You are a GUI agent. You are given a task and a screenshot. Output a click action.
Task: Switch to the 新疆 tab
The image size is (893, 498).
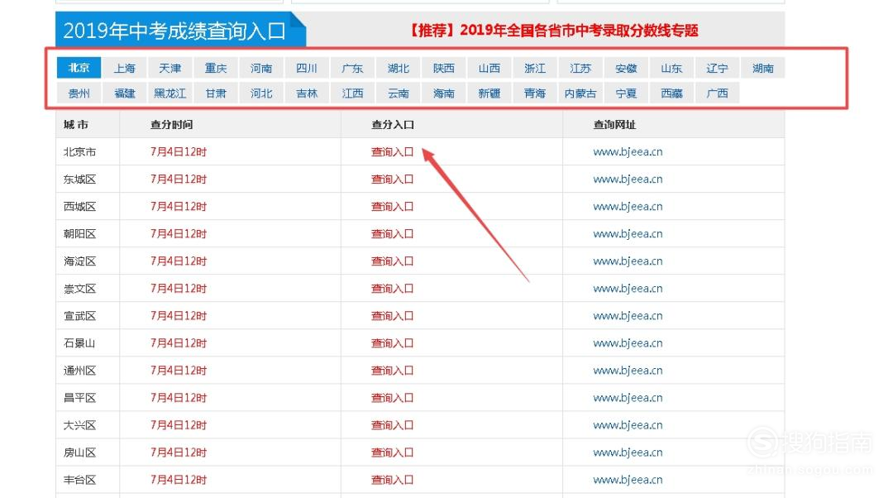[x=489, y=93]
